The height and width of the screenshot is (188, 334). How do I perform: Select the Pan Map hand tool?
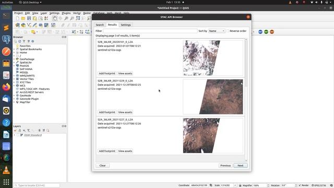pyautogui.click(x=55, y=19)
